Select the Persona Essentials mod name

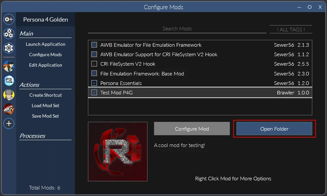(121, 83)
